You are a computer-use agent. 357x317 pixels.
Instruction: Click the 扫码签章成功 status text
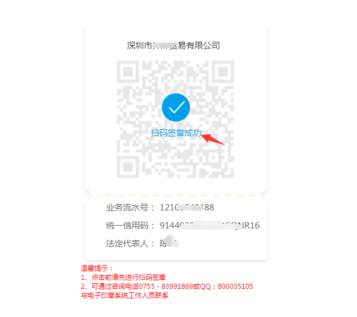pos(176,133)
